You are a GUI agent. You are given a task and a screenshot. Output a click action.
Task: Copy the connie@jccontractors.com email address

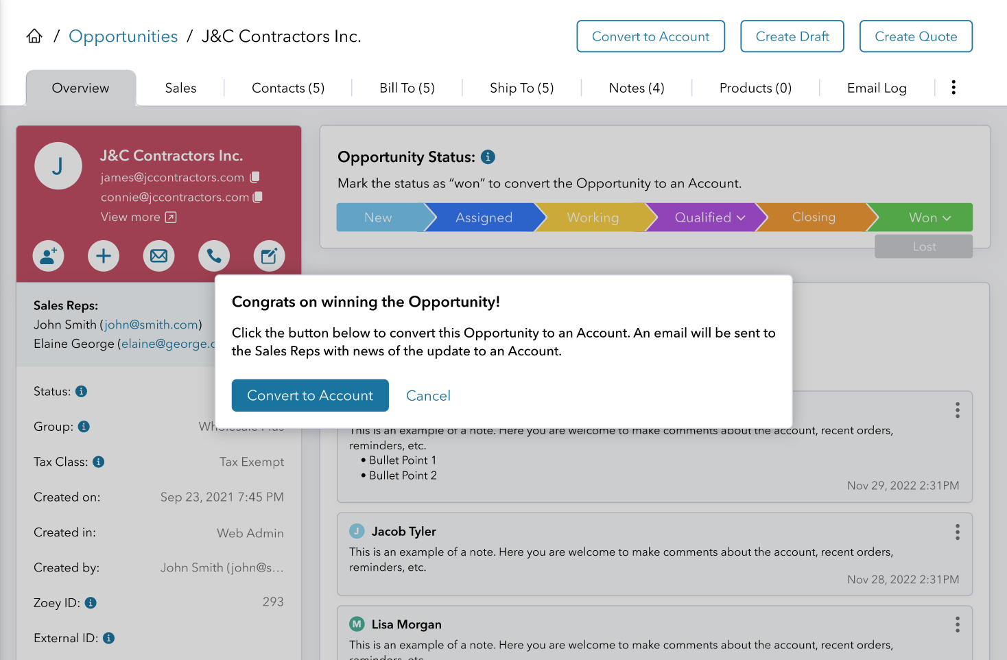point(258,197)
